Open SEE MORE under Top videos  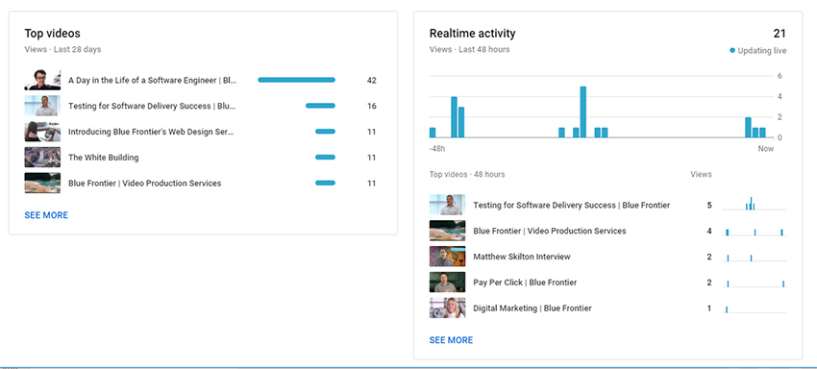[46, 215]
